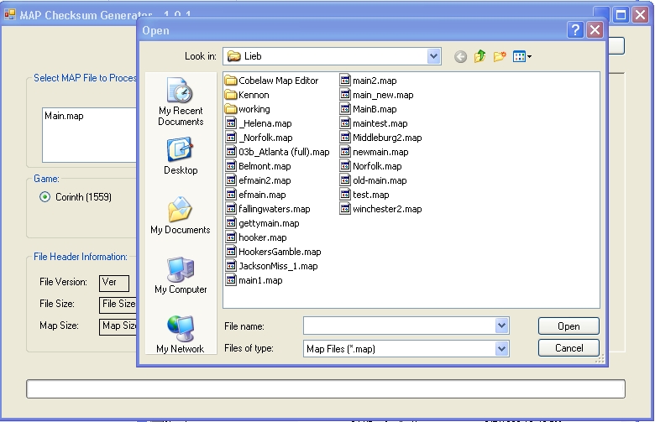The width and height of the screenshot is (655, 422).
Task: Select file main_new.map
Action: (x=377, y=95)
